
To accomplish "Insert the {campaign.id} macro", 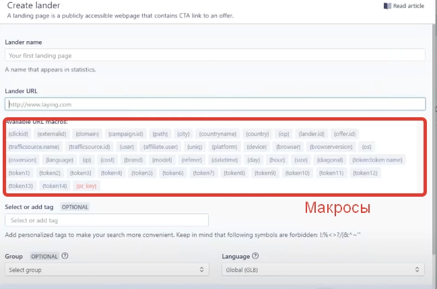I will (x=126, y=134).
